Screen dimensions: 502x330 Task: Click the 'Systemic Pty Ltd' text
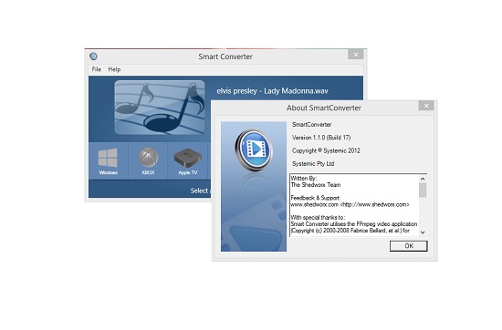point(313,164)
